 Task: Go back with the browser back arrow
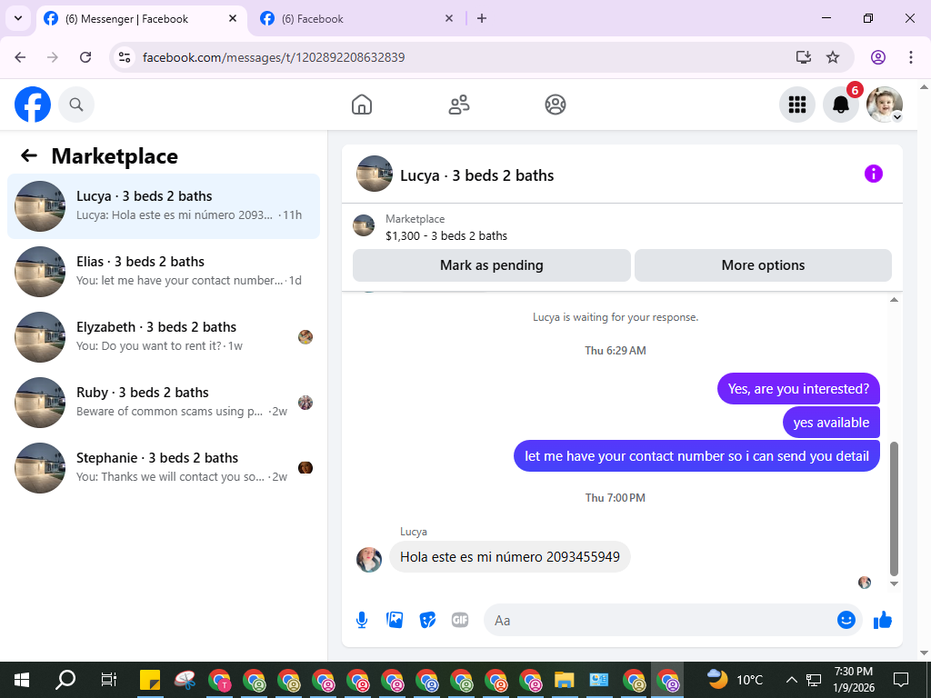pos(20,57)
